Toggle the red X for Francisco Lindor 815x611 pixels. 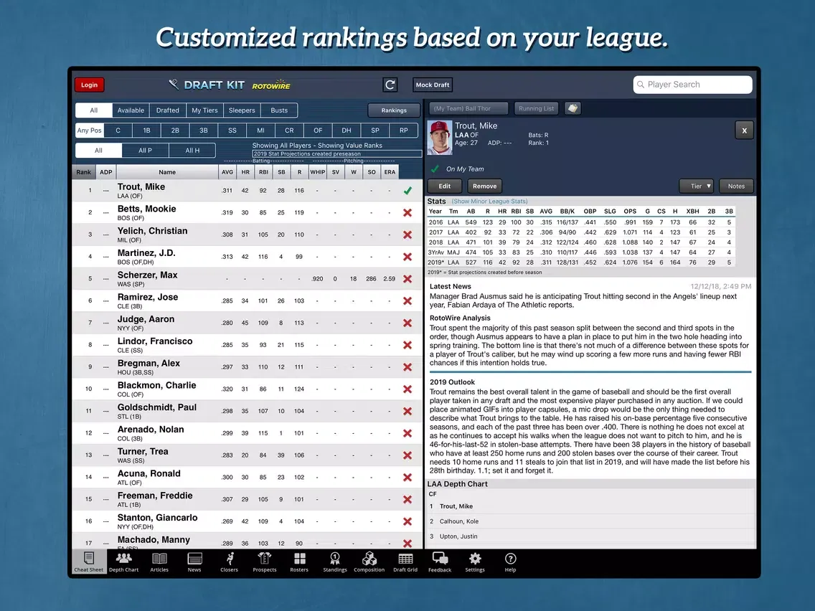click(407, 345)
